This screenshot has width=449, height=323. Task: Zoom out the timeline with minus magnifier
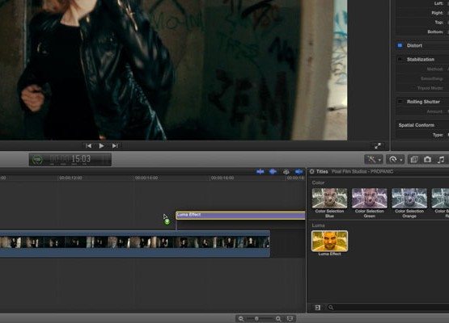(241, 318)
